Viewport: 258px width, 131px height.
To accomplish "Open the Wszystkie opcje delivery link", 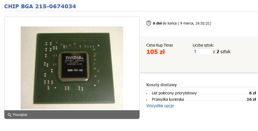I will pyautogui.click(x=160, y=106).
